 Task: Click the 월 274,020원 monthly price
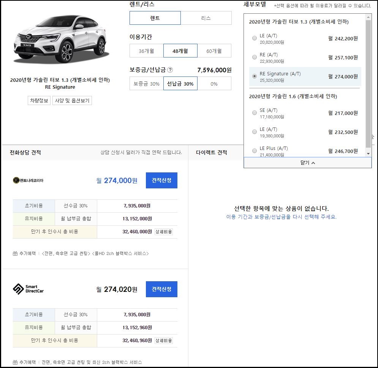tap(117, 289)
